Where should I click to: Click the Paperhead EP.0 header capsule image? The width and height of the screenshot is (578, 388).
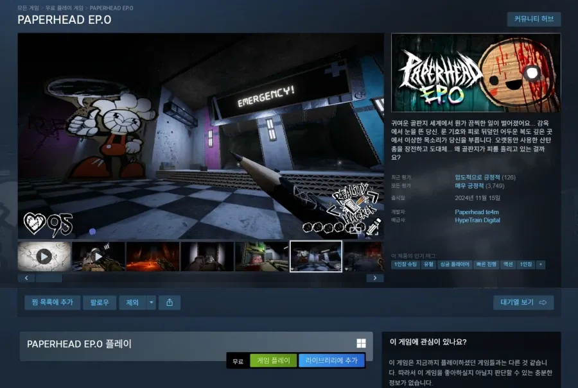(476, 72)
